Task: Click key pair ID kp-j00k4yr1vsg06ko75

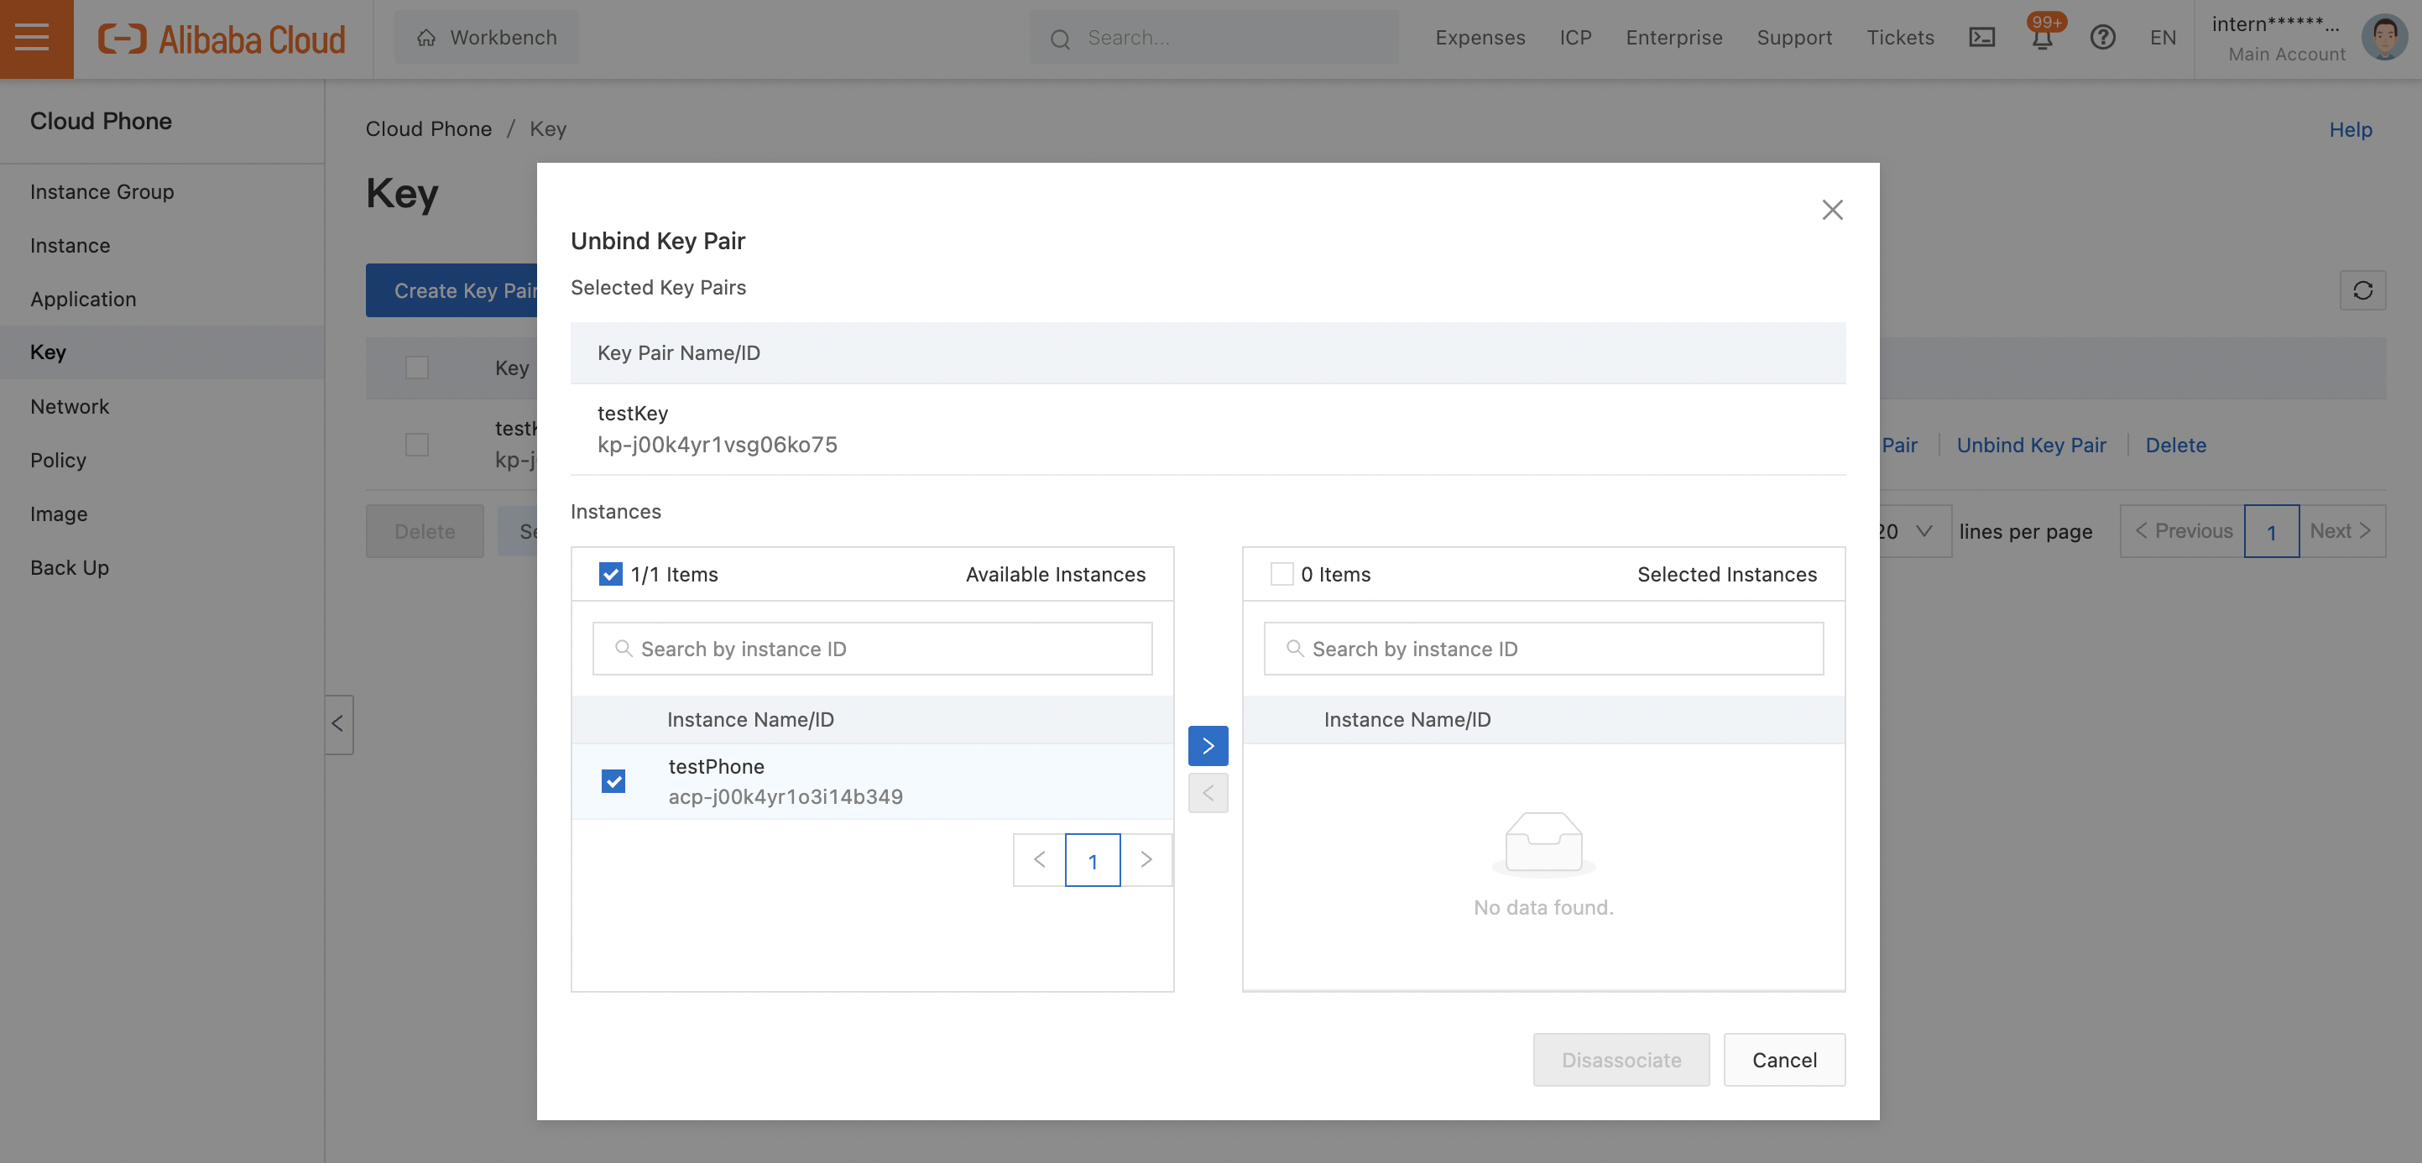Action: click(x=717, y=444)
